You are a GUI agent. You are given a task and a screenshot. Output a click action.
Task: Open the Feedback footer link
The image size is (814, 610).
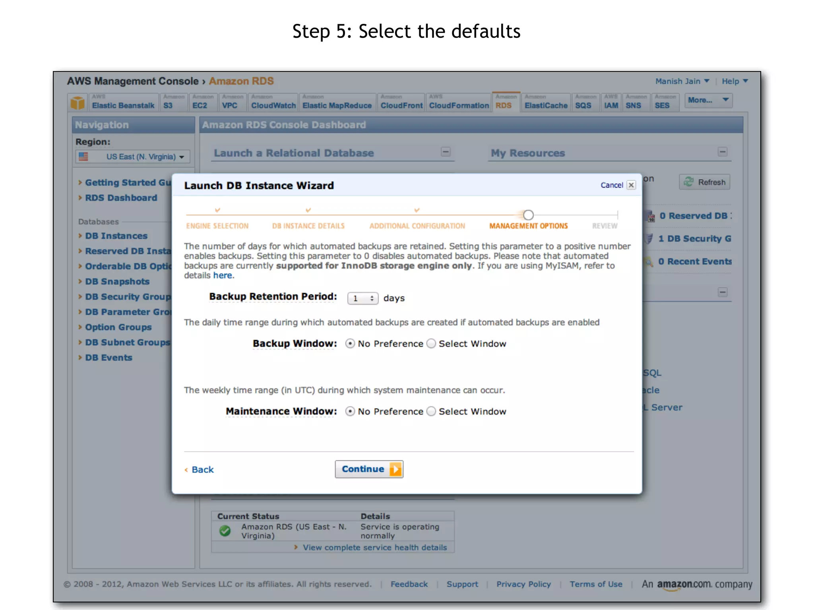click(409, 584)
